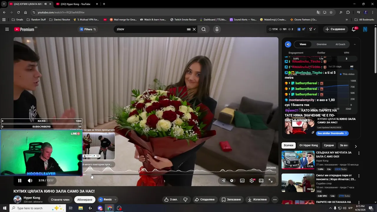Open the Hyper Kong channel avatar

[17, 199]
